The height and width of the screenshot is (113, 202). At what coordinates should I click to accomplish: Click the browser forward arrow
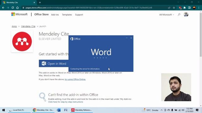(8, 8)
